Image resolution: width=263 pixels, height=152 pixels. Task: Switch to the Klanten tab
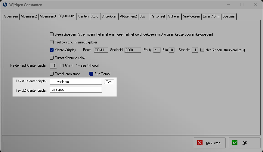pyautogui.click(x=83, y=16)
